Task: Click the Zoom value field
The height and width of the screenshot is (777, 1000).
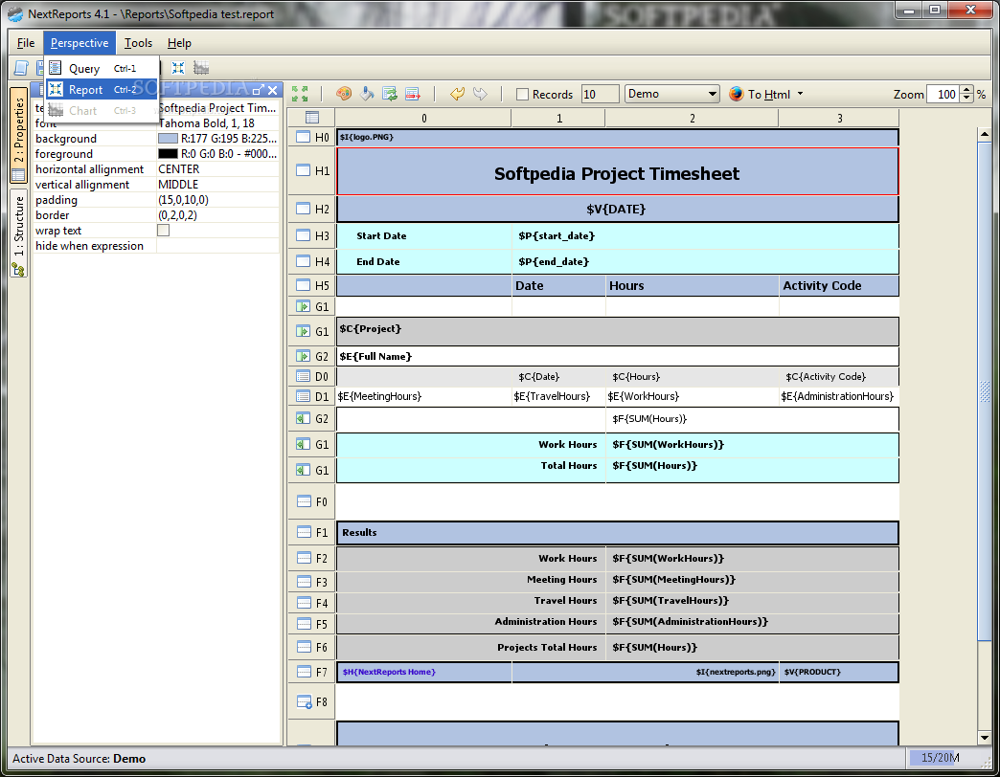Action: pos(943,95)
